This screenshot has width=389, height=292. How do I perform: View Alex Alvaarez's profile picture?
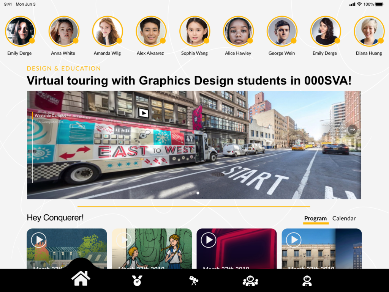point(151,31)
